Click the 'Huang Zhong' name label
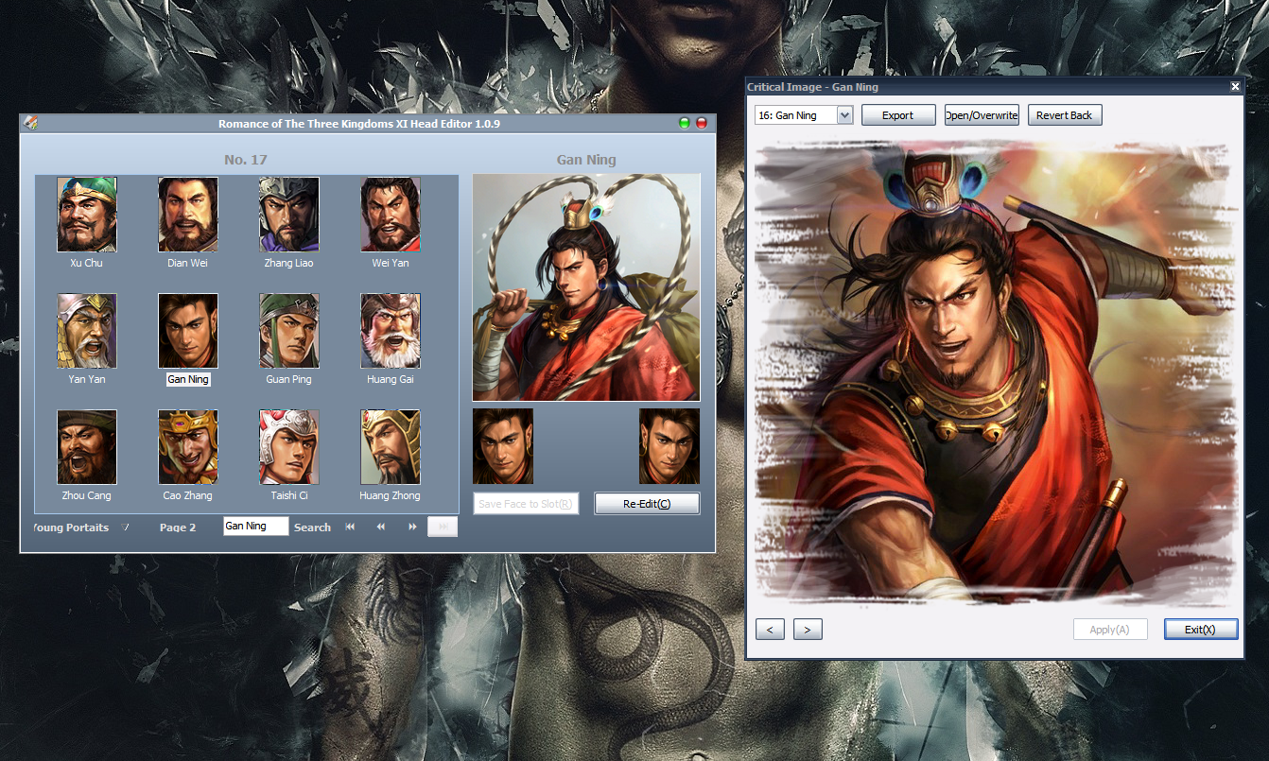The image size is (1269, 761). coord(391,495)
